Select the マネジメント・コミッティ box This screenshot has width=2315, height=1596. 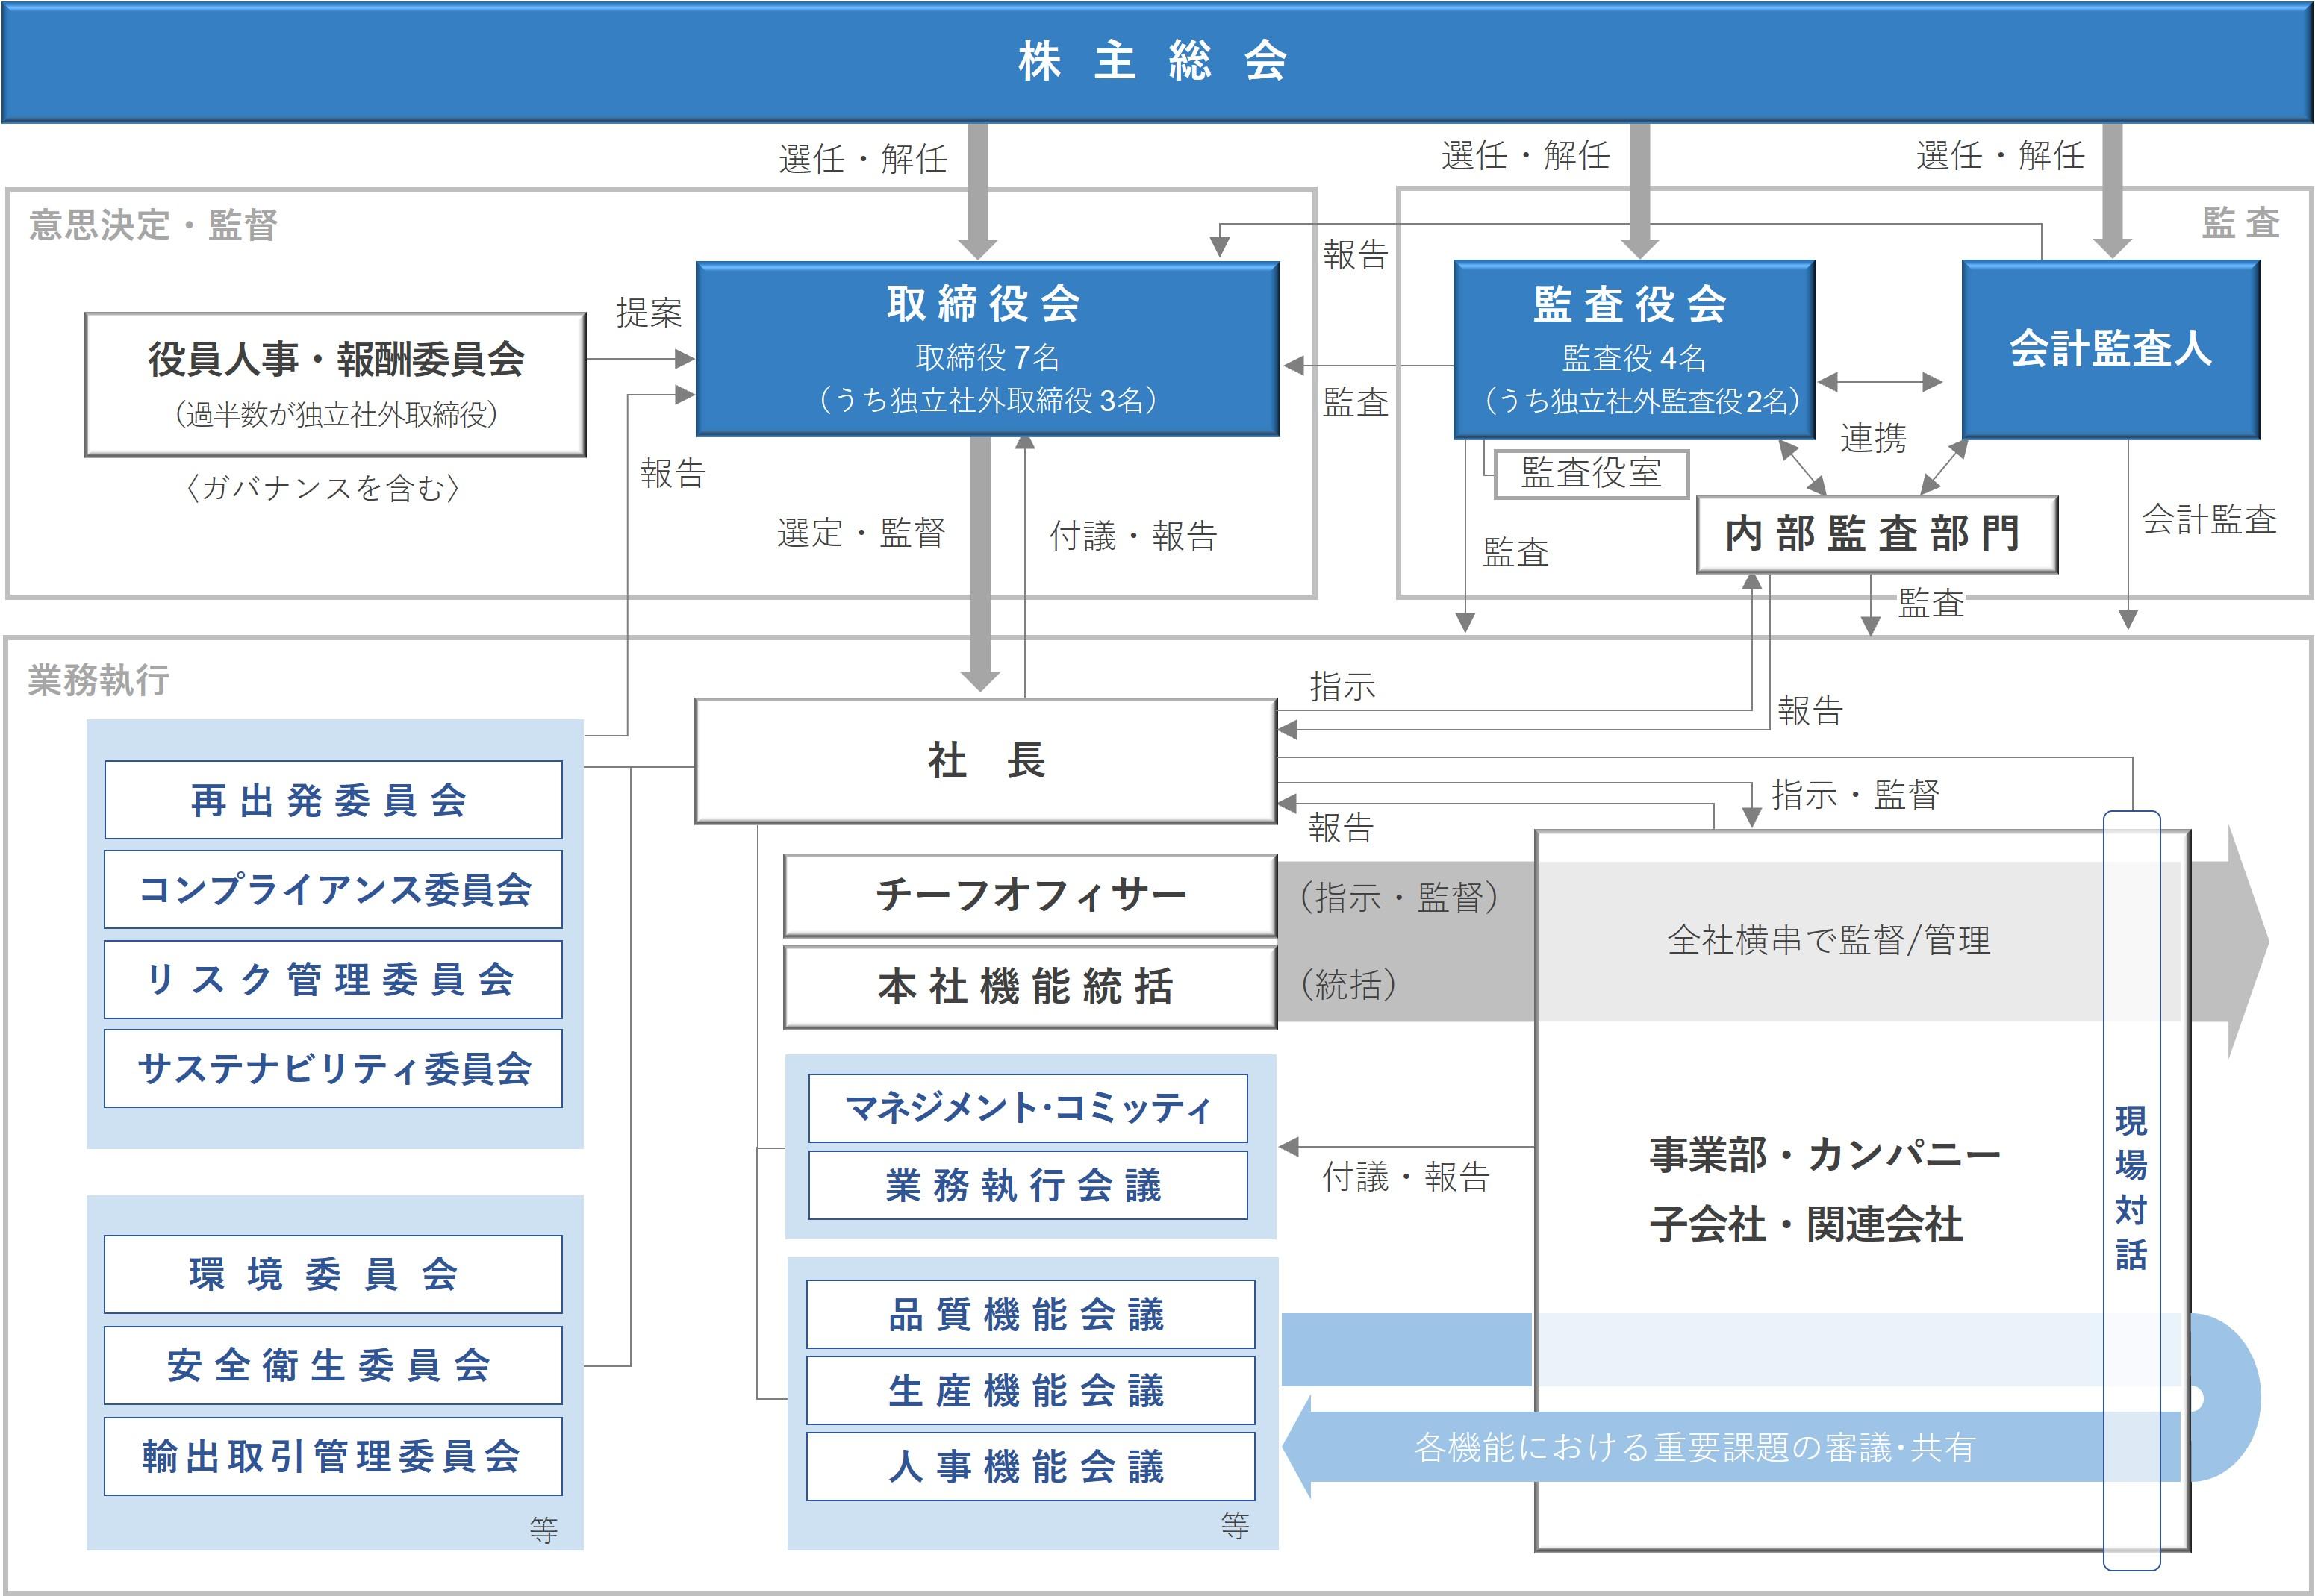pos(1027,1108)
